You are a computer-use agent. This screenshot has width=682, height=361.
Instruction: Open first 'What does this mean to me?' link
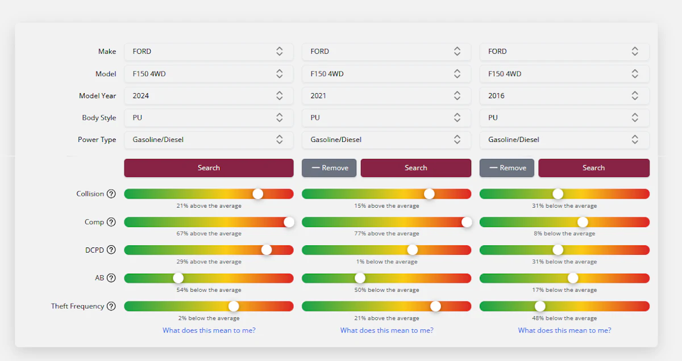tap(209, 330)
